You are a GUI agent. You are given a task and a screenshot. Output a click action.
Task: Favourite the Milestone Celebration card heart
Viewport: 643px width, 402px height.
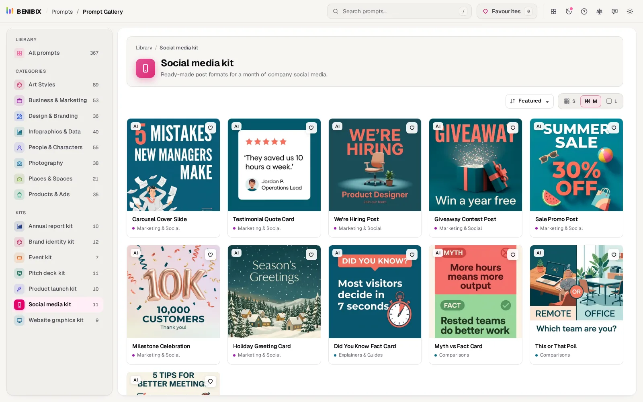(x=210, y=255)
